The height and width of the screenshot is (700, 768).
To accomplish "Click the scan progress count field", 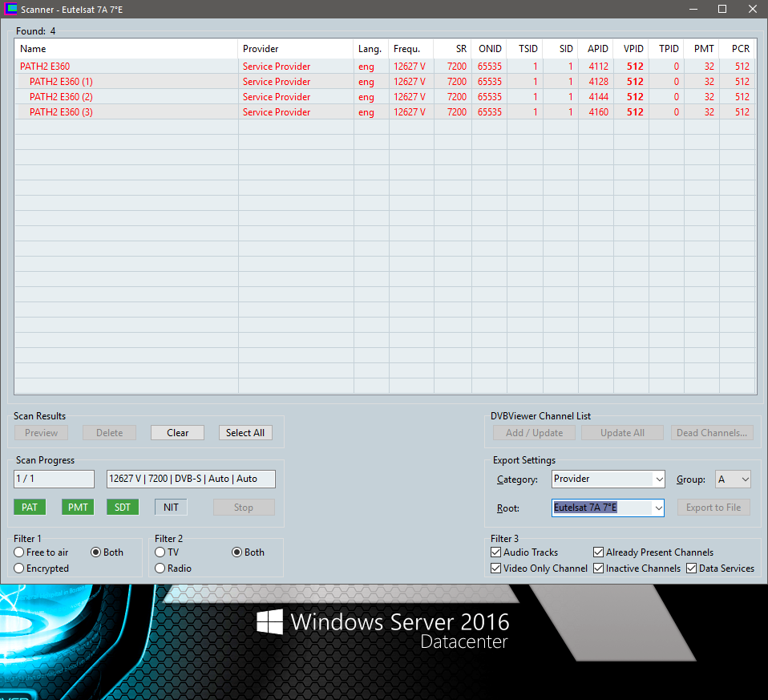I will 54,479.
